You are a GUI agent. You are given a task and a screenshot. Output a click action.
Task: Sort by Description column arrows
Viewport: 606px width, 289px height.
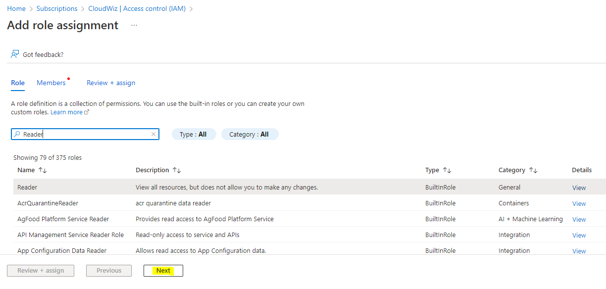coord(177,170)
